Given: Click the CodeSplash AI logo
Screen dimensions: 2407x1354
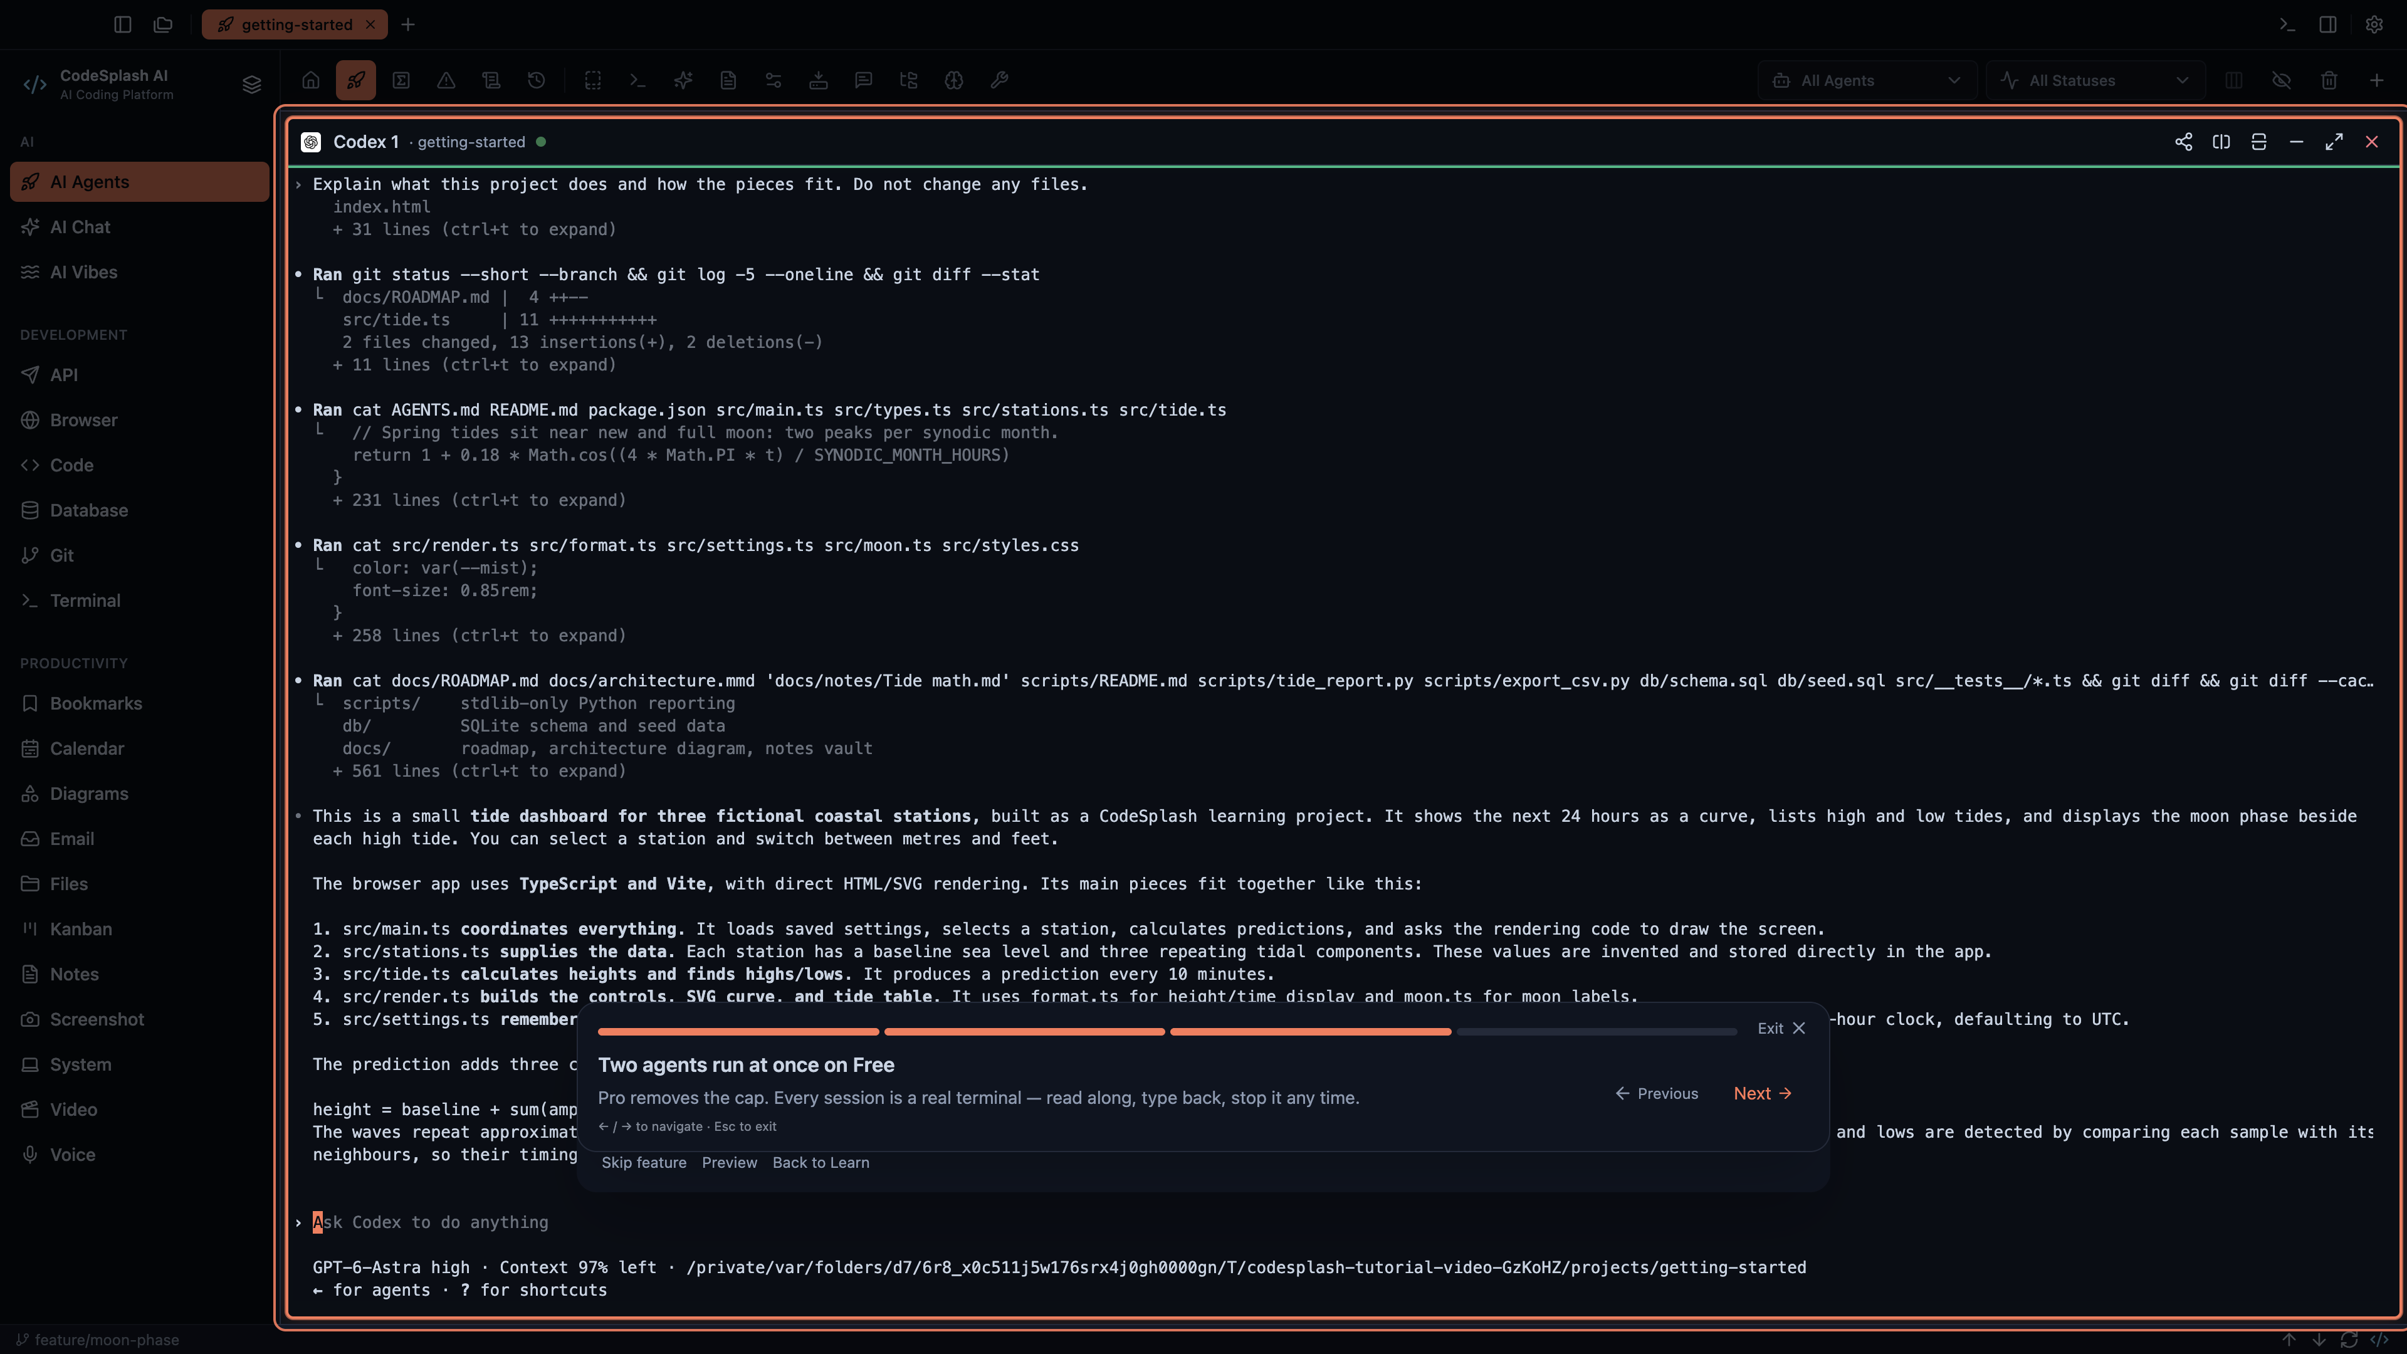Looking at the screenshot, I should click(34, 84).
